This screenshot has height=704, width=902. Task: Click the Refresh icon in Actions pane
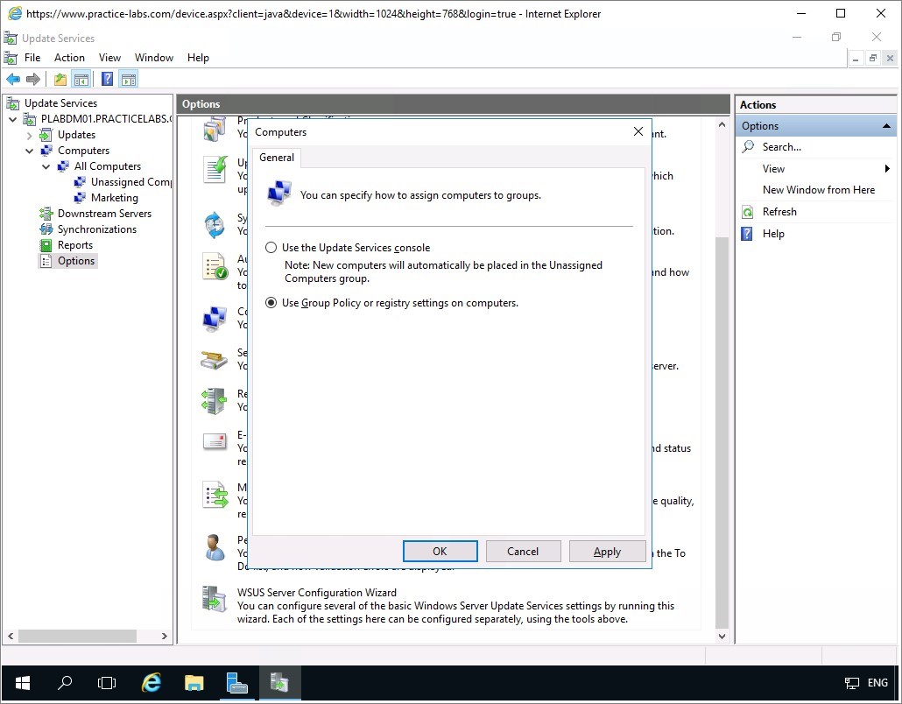point(748,212)
